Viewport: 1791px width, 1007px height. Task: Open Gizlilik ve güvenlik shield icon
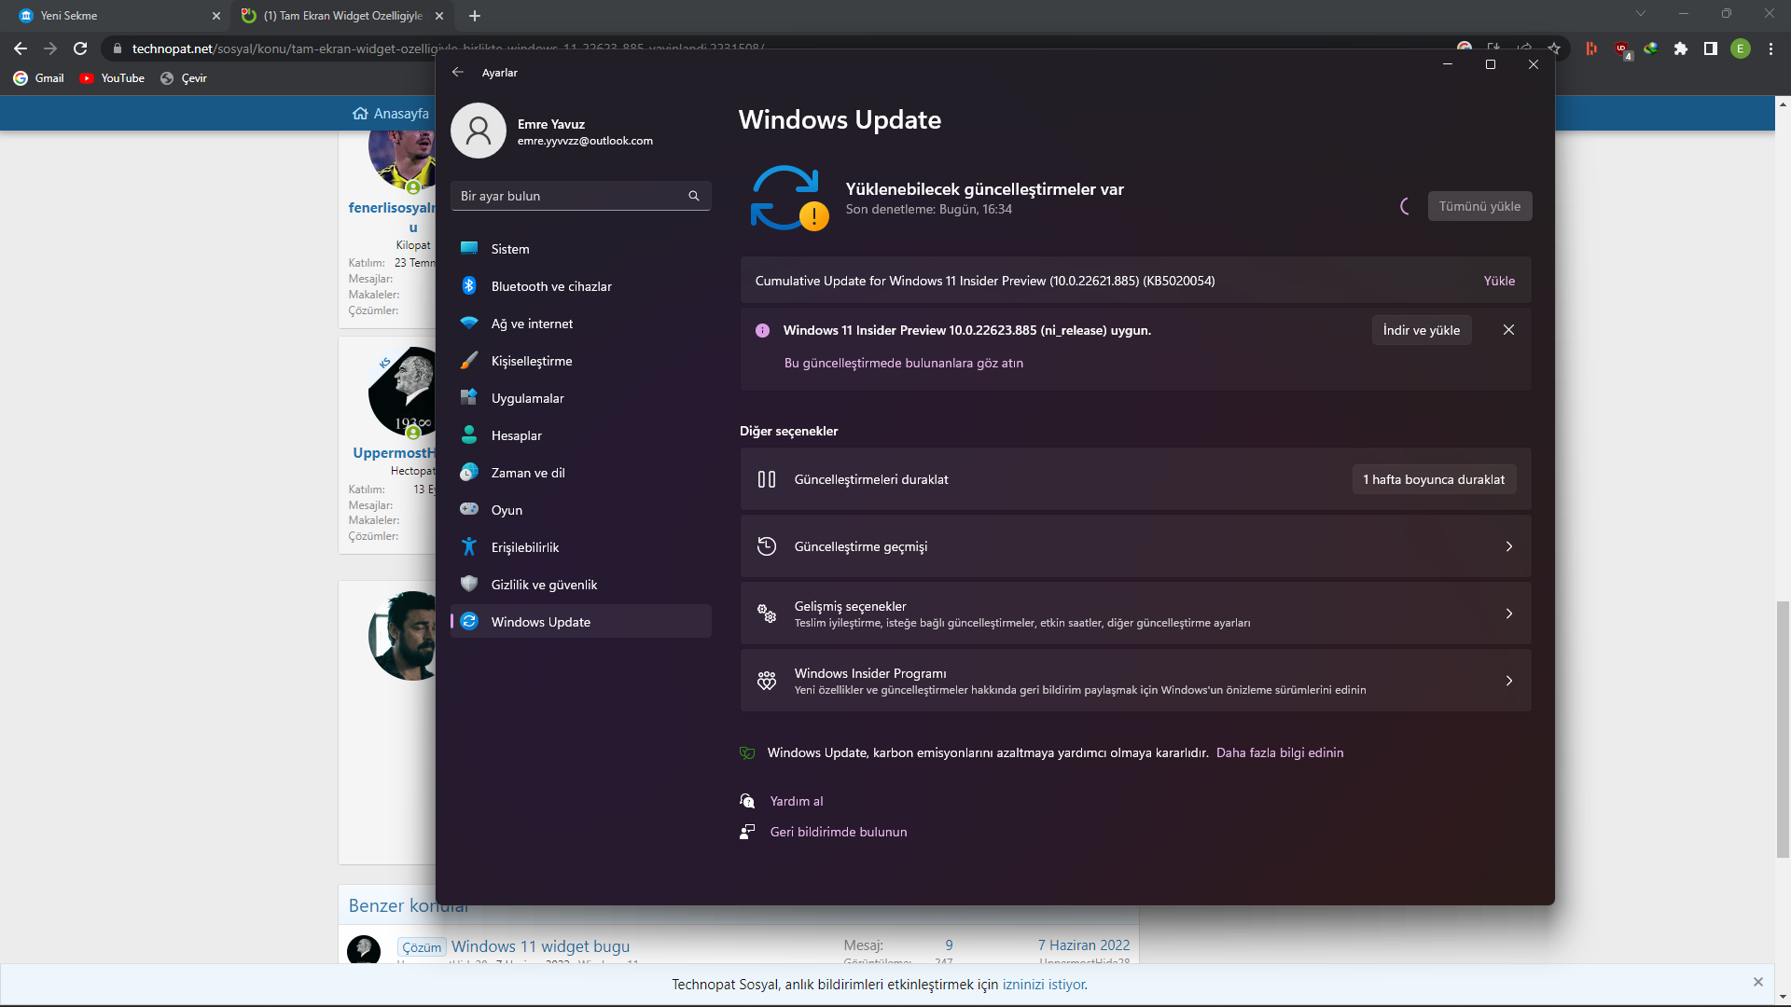point(469,585)
